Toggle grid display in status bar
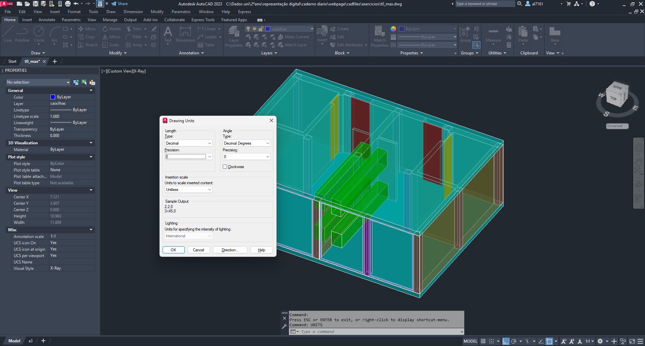Image resolution: width=645 pixels, height=346 pixels. coord(483,341)
